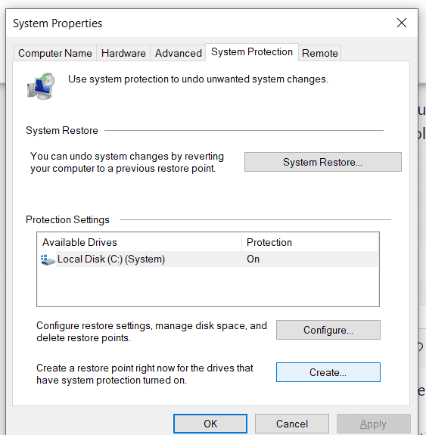This screenshot has height=435, width=426.
Task: Go to the Advanced tab
Action: (x=178, y=53)
